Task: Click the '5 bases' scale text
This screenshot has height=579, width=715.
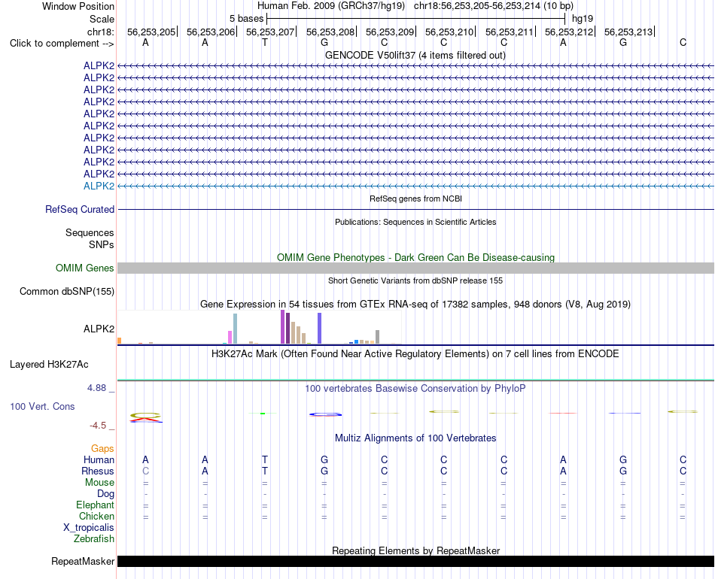Action: pos(246,19)
